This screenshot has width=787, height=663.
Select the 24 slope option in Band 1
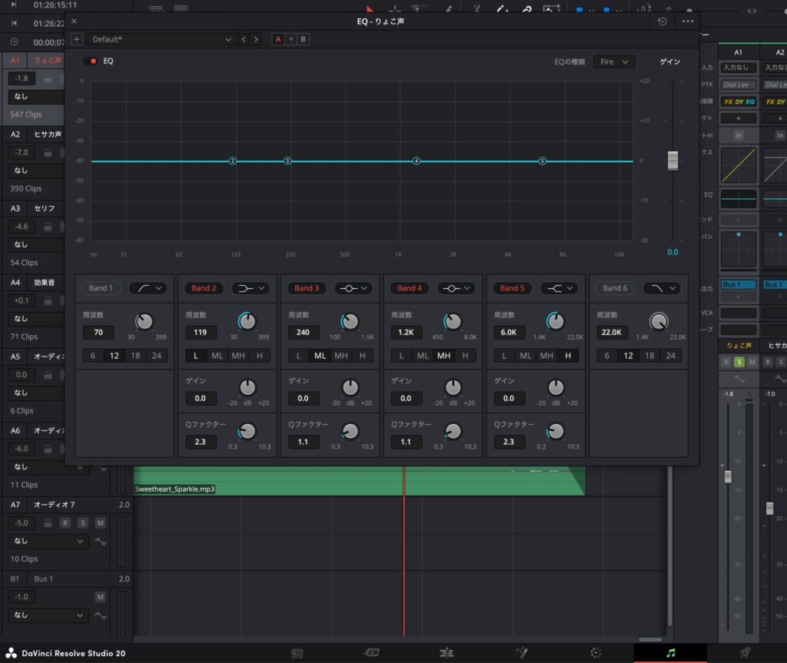(x=157, y=356)
